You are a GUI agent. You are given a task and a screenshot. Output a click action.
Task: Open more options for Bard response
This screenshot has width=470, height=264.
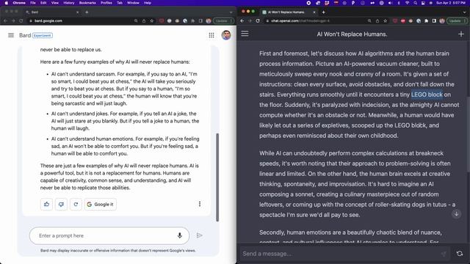200,204
